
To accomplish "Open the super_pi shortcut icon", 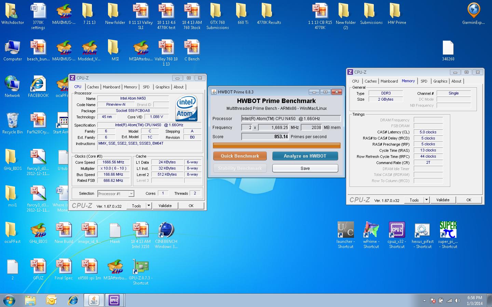I will coord(448,235).
